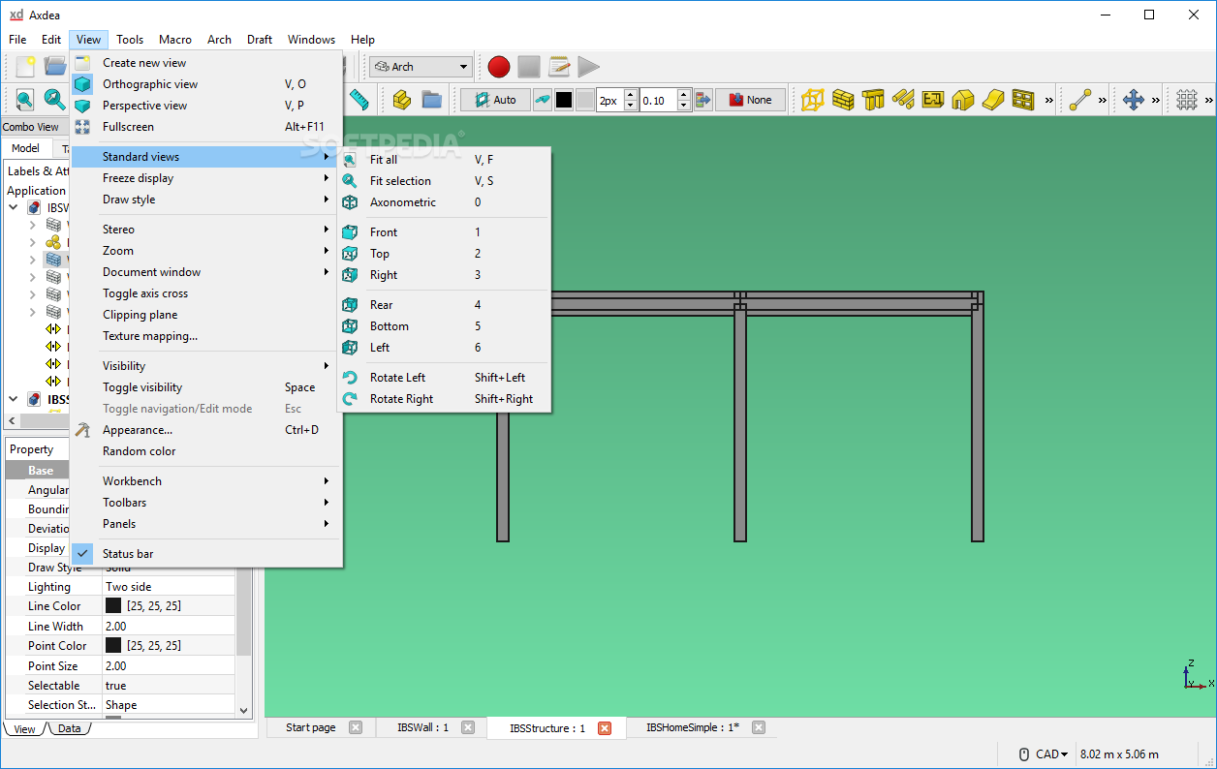
Task: Click the blue group folder toolbar icon
Action: [431, 100]
